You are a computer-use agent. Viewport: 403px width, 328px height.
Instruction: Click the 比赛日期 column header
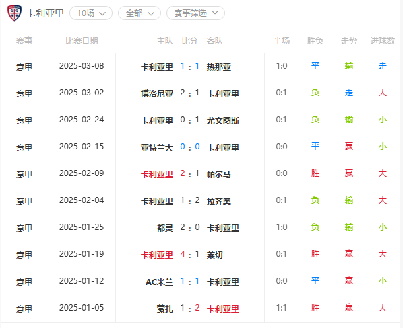pos(82,41)
